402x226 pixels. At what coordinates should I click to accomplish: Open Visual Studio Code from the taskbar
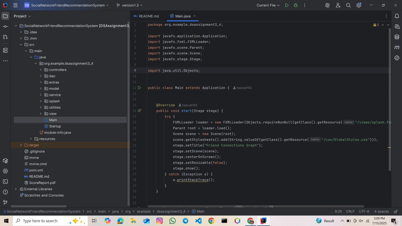coord(198,221)
